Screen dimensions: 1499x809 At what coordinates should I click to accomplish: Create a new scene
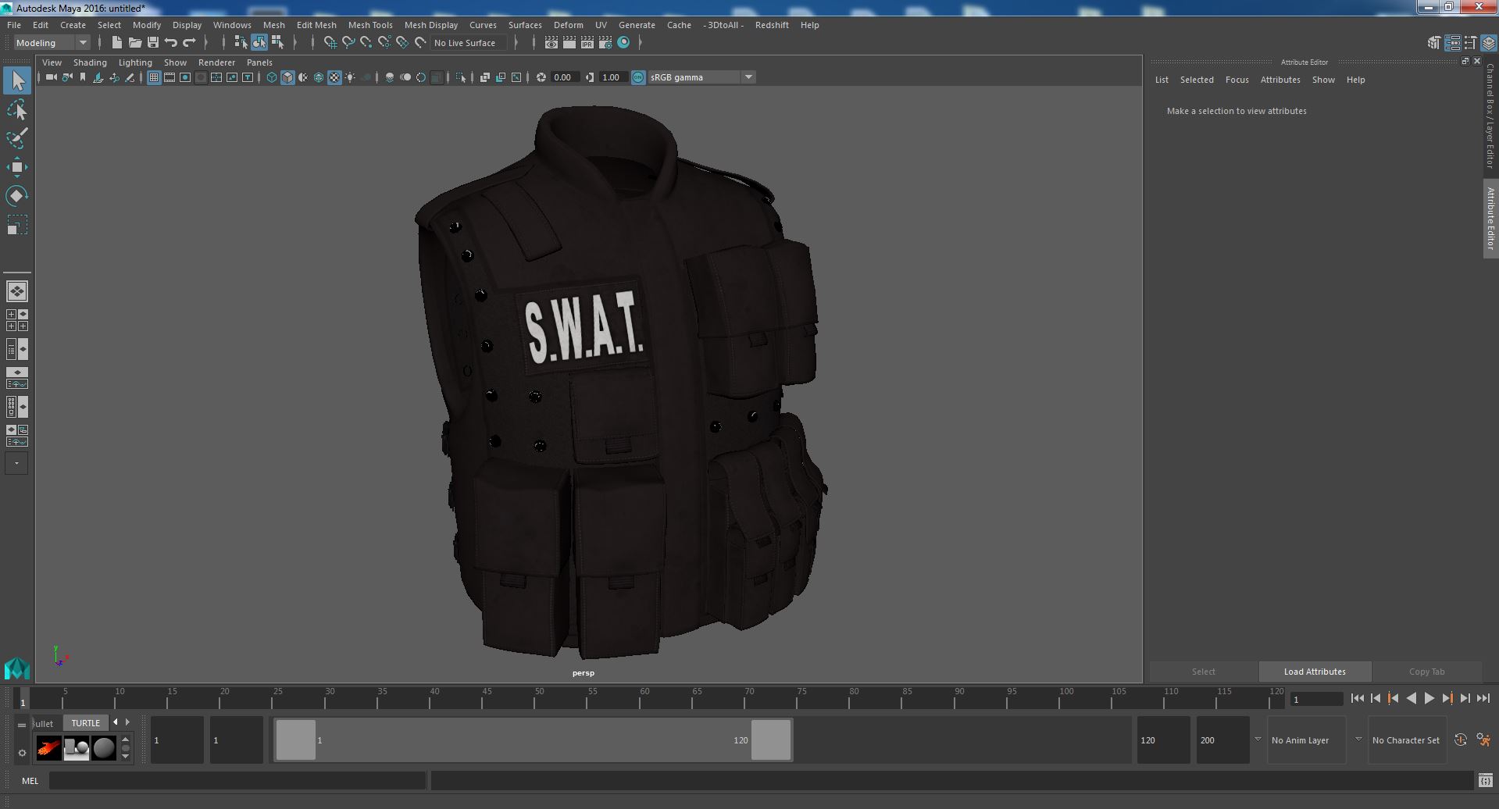pos(117,42)
